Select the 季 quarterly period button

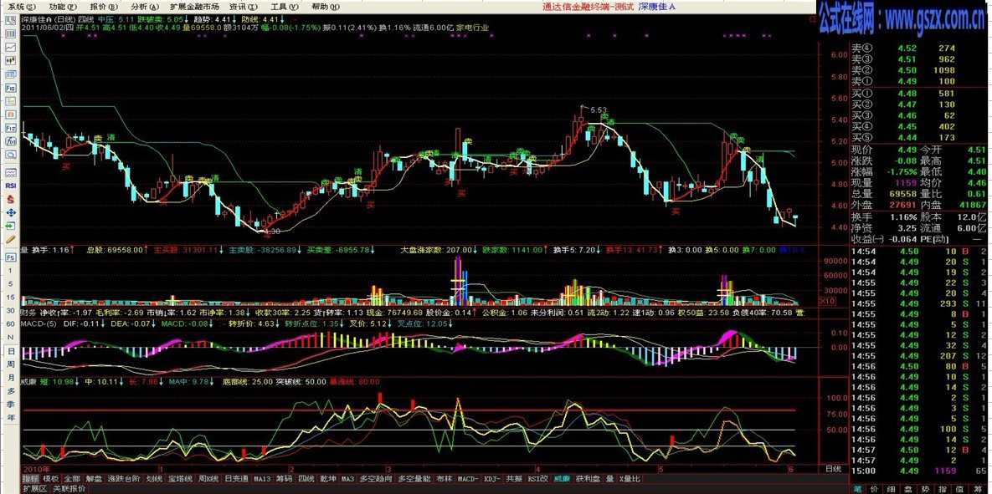(11, 404)
